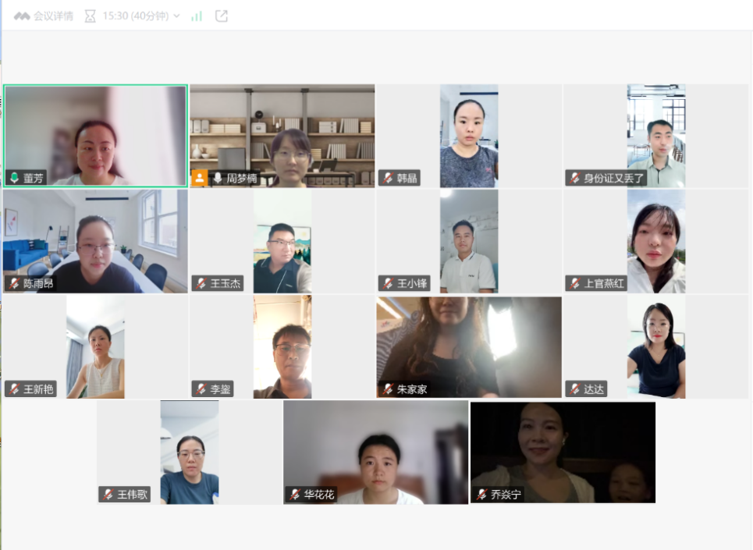Select 上官燕红's video tile
The height and width of the screenshot is (550, 753).
click(655, 240)
